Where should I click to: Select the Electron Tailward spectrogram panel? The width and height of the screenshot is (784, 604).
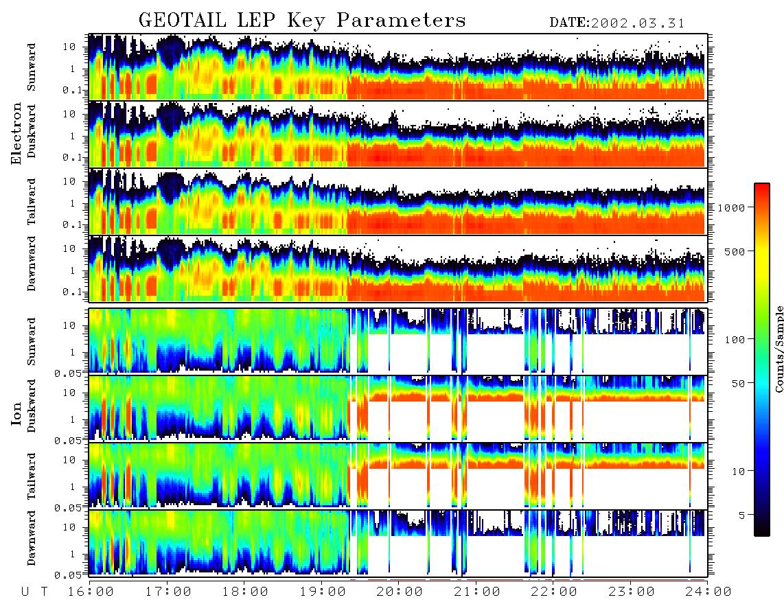398,202
